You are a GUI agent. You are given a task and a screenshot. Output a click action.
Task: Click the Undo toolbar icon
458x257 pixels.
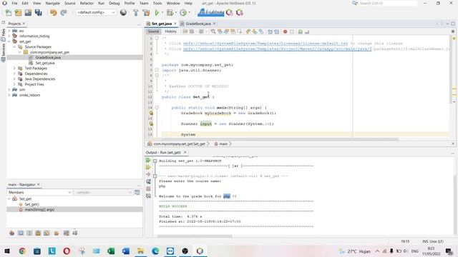tap(53, 13)
